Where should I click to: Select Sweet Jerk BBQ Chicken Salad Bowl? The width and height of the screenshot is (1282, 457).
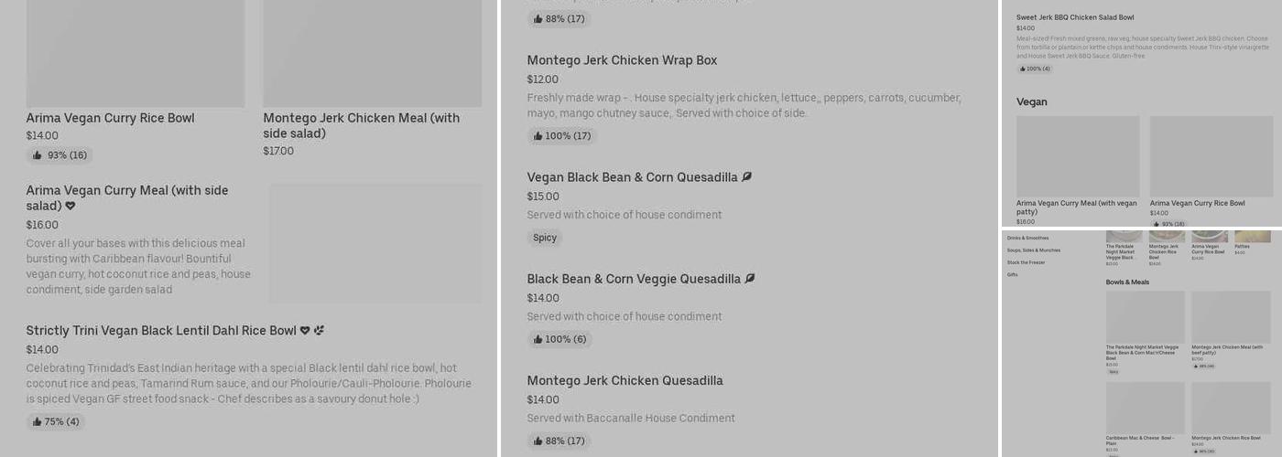(x=1074, y=17)
